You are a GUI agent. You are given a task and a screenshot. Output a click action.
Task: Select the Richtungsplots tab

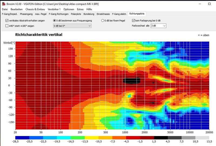click(x=137, y=14)
